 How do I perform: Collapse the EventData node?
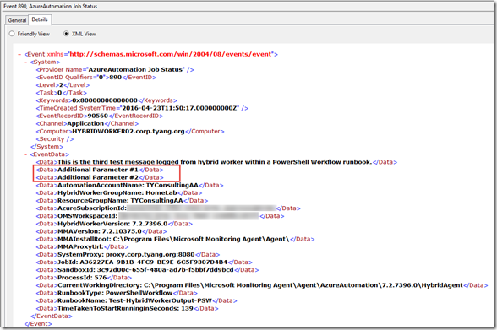click(x=25, y=154)
